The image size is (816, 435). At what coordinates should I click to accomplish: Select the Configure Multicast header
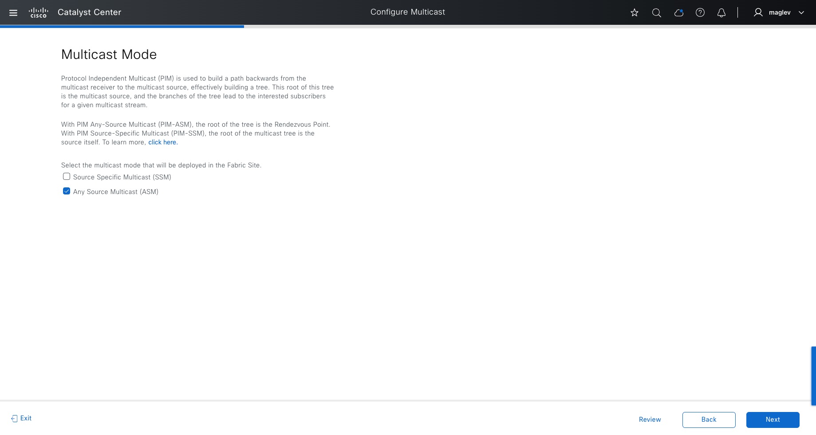pos(407,12)
